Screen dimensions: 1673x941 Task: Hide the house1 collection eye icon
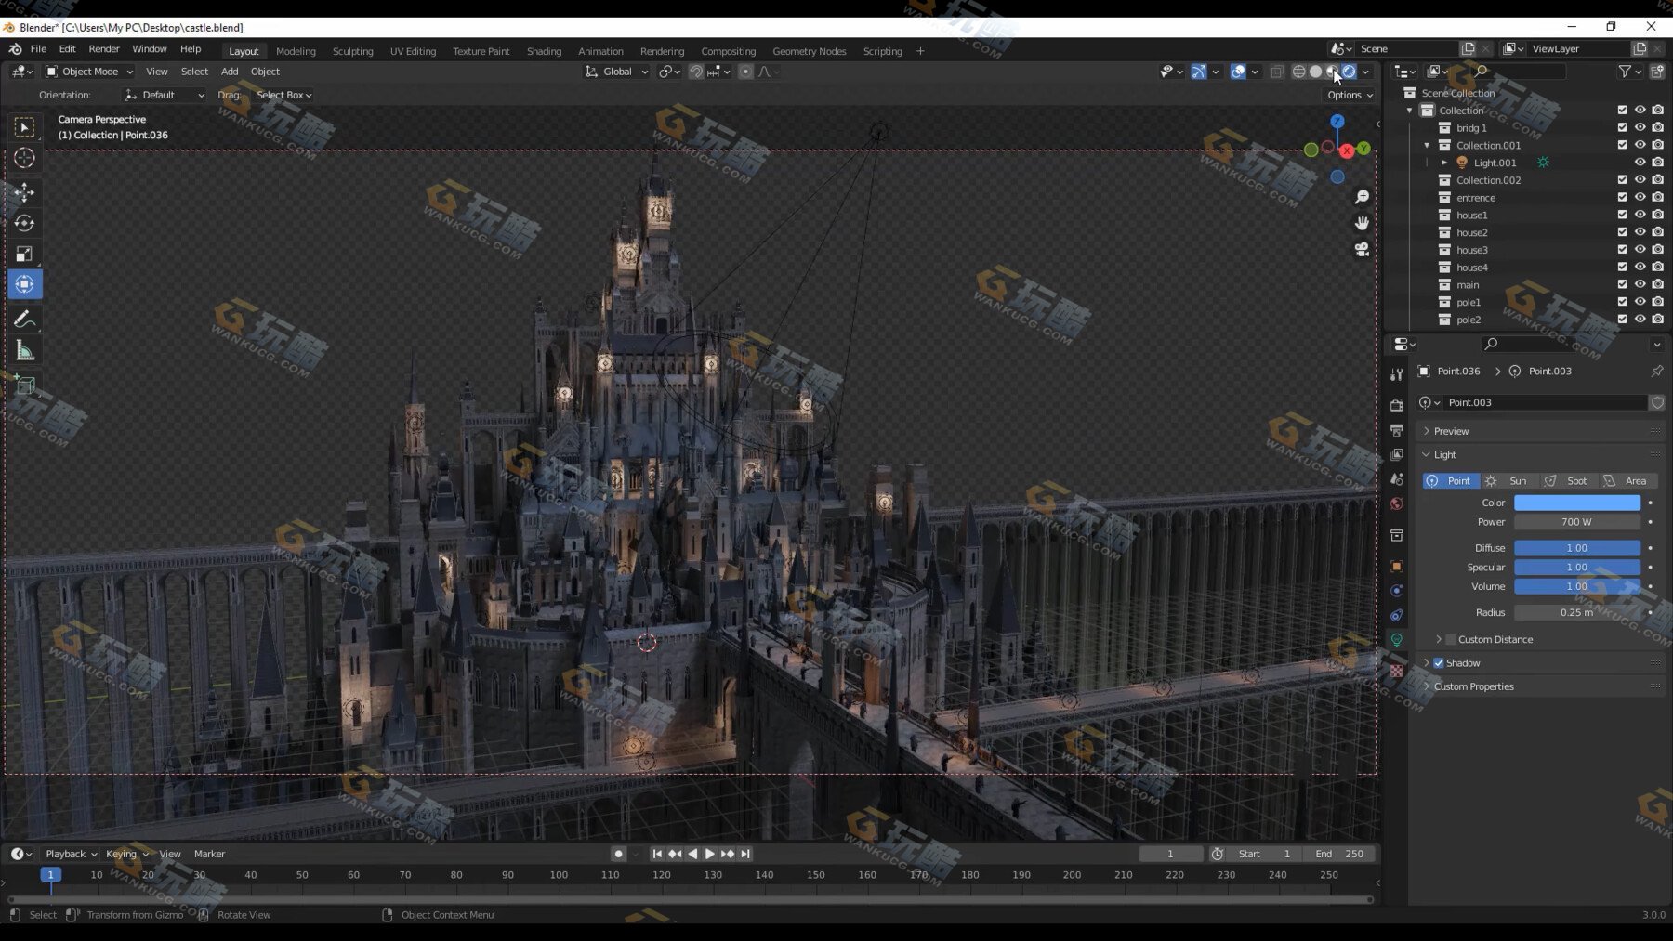point(1640,215)
